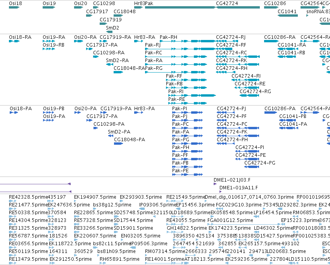The height and width of the screenshot is (265, 330).
Task: Click the Pak-RF transcript label
Action: point(174,76)
